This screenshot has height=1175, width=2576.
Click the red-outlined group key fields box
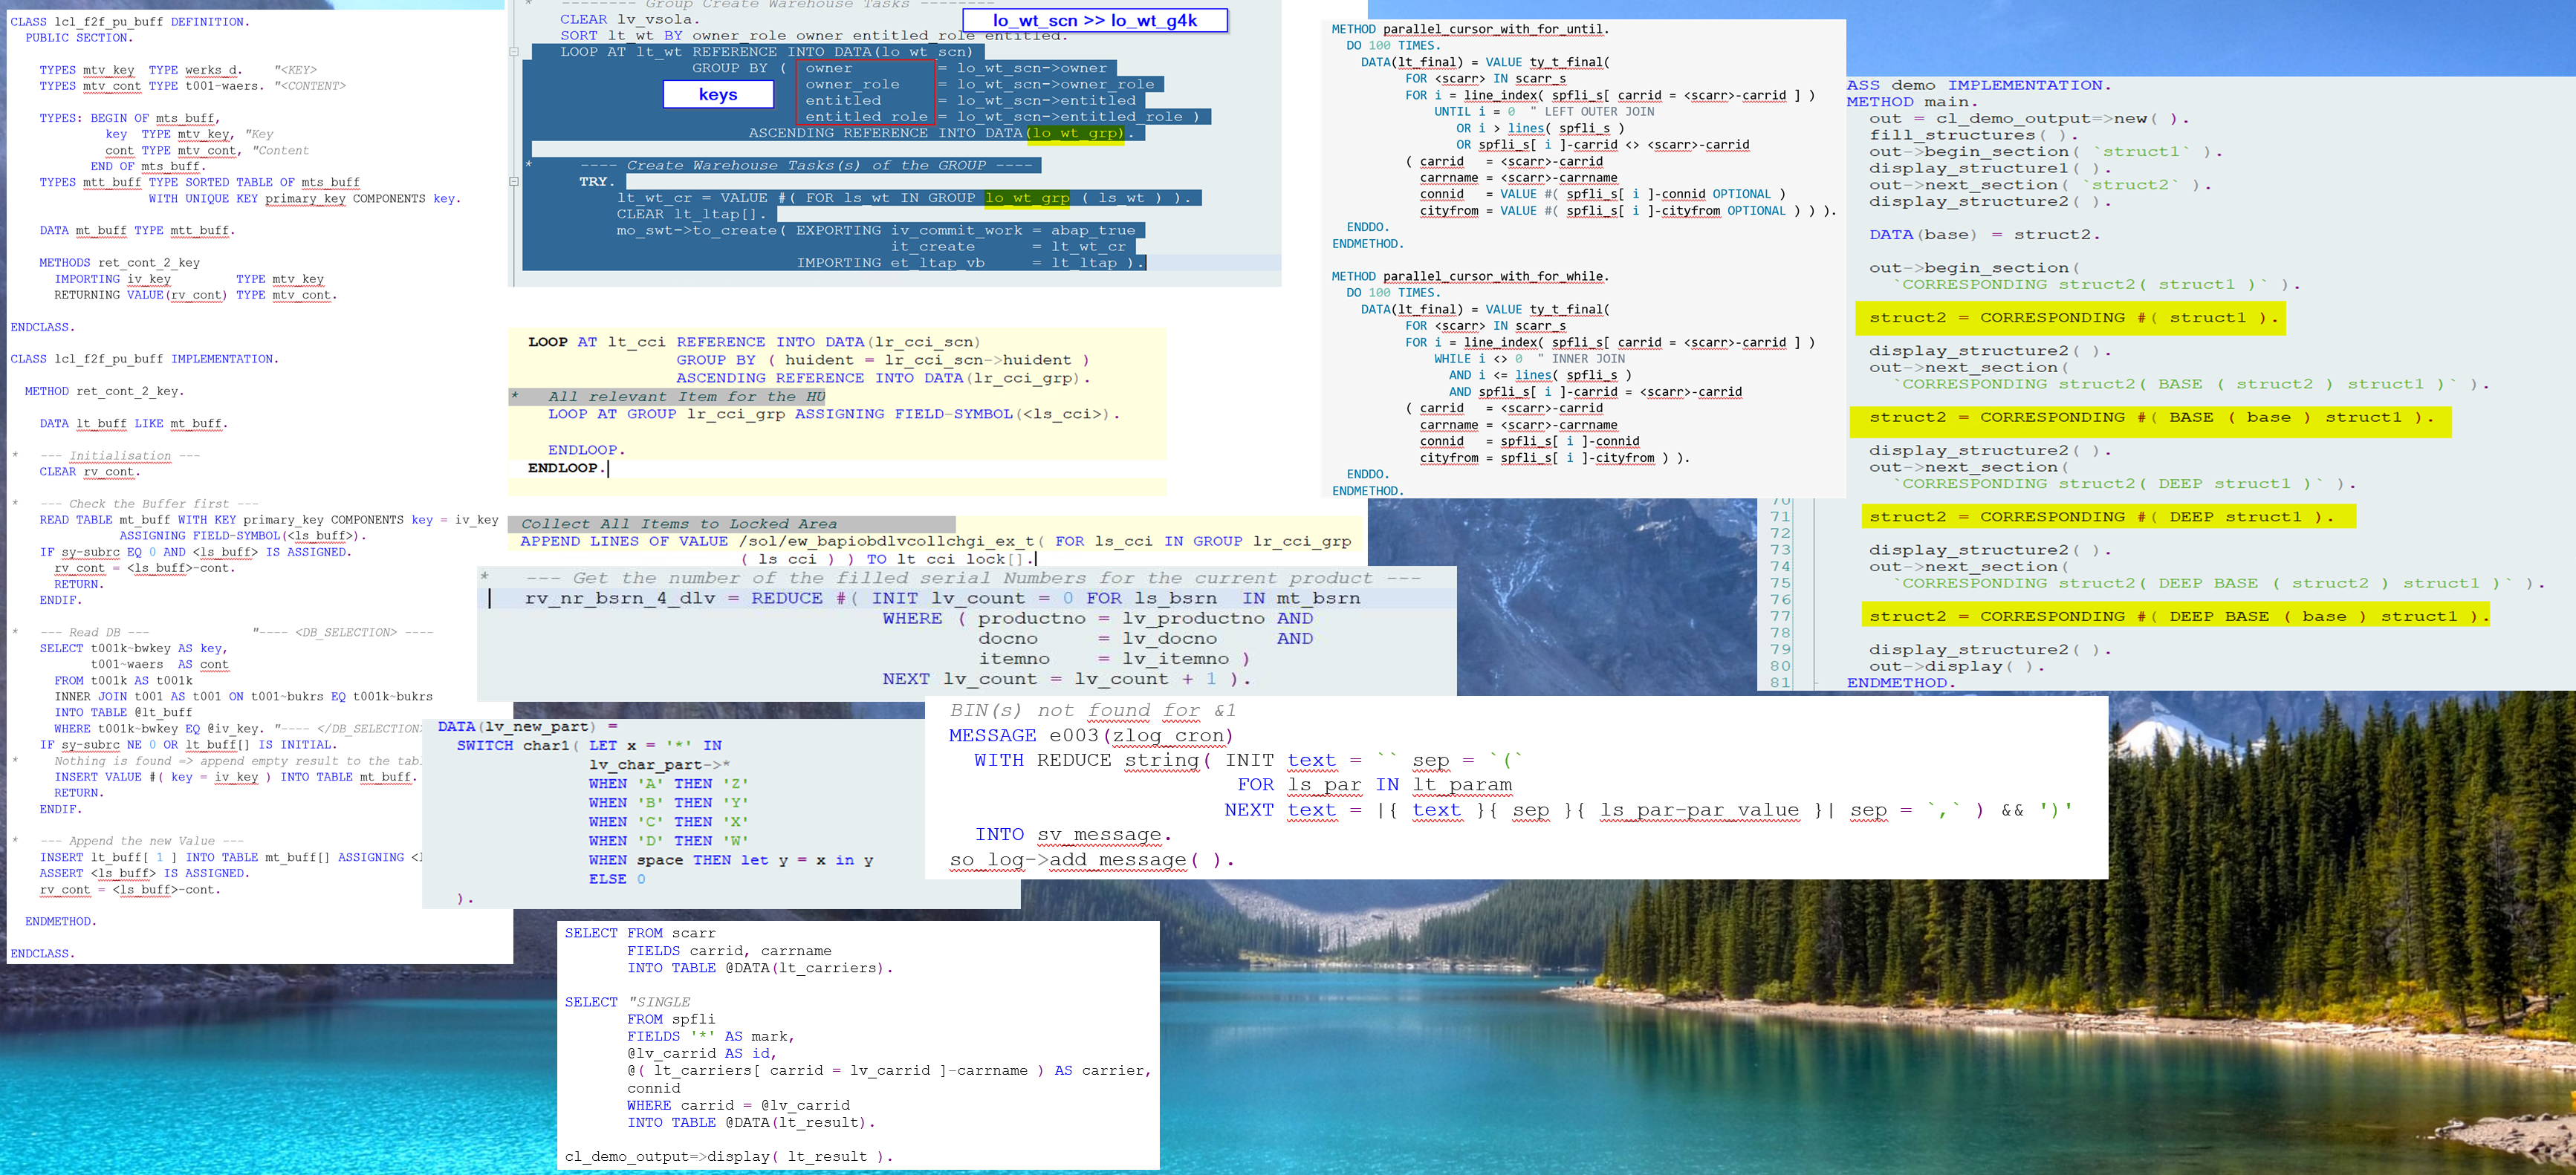point(867,92)
